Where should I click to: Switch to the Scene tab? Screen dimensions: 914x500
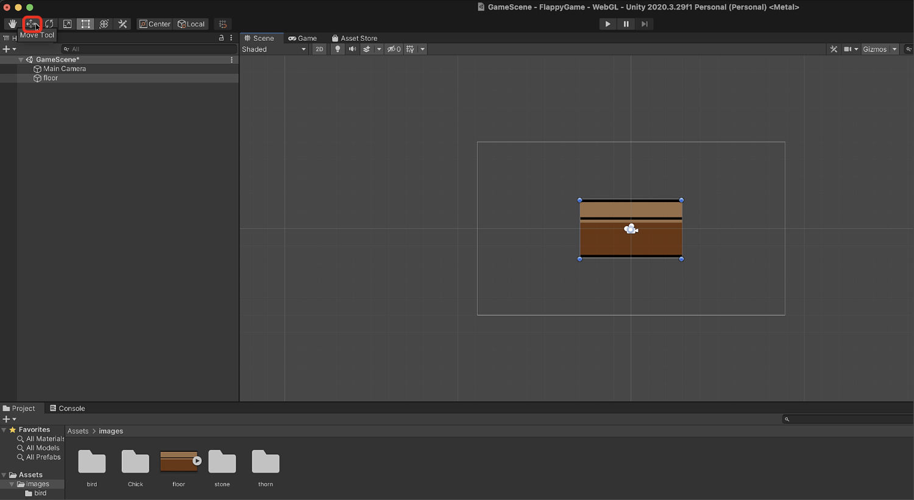coord(260,38)
